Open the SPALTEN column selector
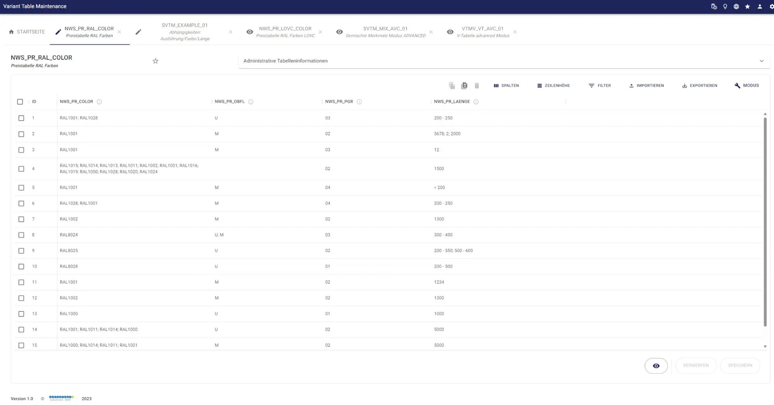The image size is (774, 405). coord(506,85)
